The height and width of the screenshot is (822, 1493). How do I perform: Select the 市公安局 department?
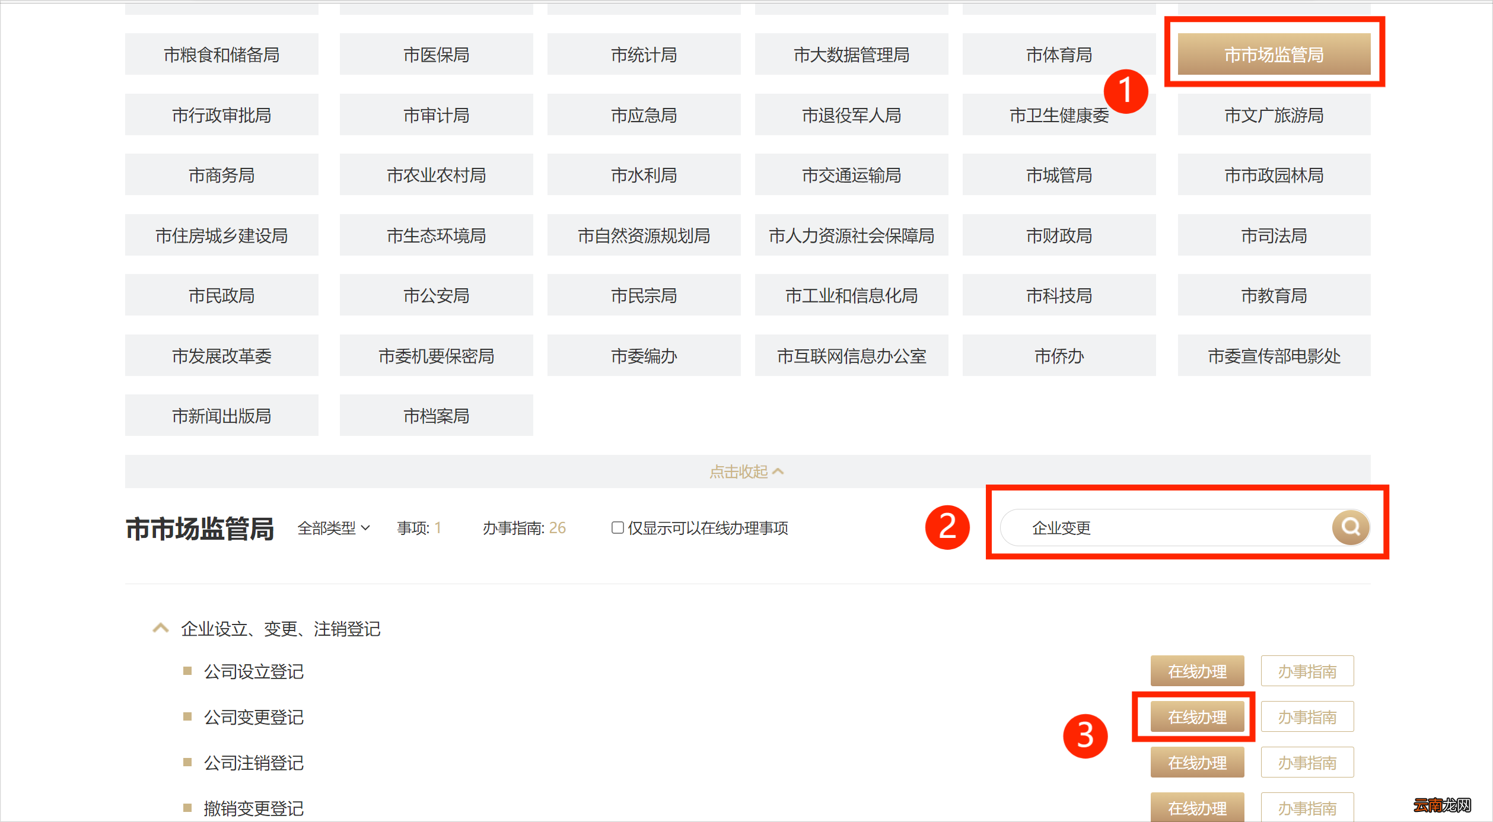click(437, 295)
